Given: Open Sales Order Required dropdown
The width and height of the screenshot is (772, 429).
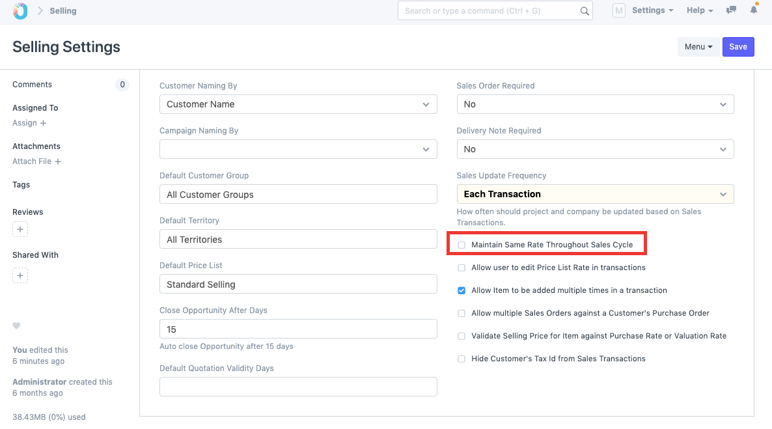Looking at the screenshot, I should tap(595, 104).
